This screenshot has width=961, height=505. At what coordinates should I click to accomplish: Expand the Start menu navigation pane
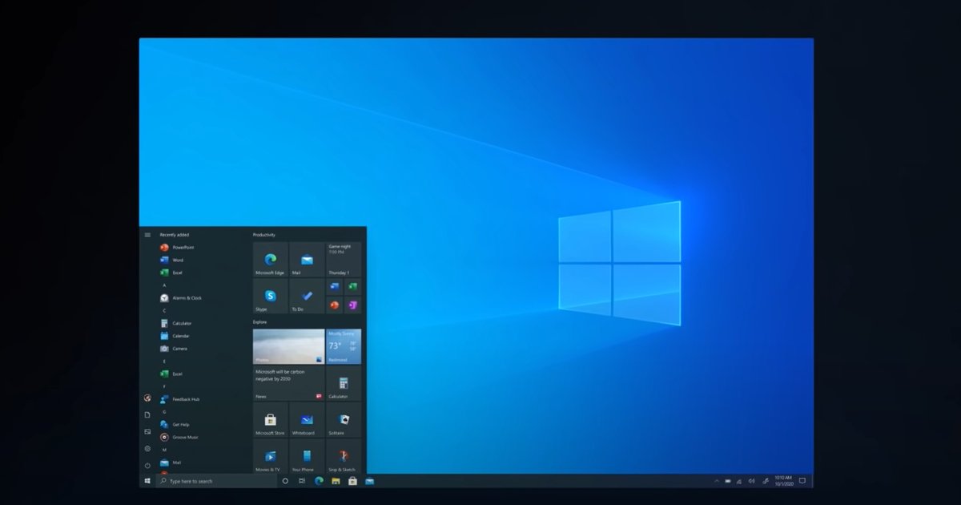click(147, 234)
